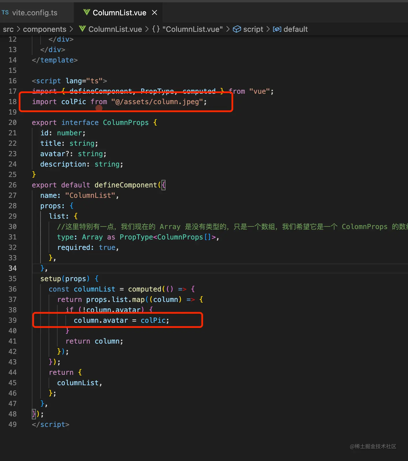The image size is (408, 461).
Task: Click defineComponent on line 26
Action: click(126, 185)
